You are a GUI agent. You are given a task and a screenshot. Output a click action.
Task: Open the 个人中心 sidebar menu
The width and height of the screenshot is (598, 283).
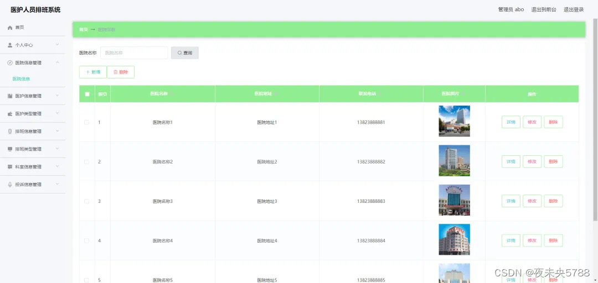click(x=33, y=45)
